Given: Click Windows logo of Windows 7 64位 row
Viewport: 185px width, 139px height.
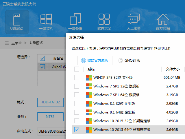Looking at the screenshot, I should [x=89, y=95].
